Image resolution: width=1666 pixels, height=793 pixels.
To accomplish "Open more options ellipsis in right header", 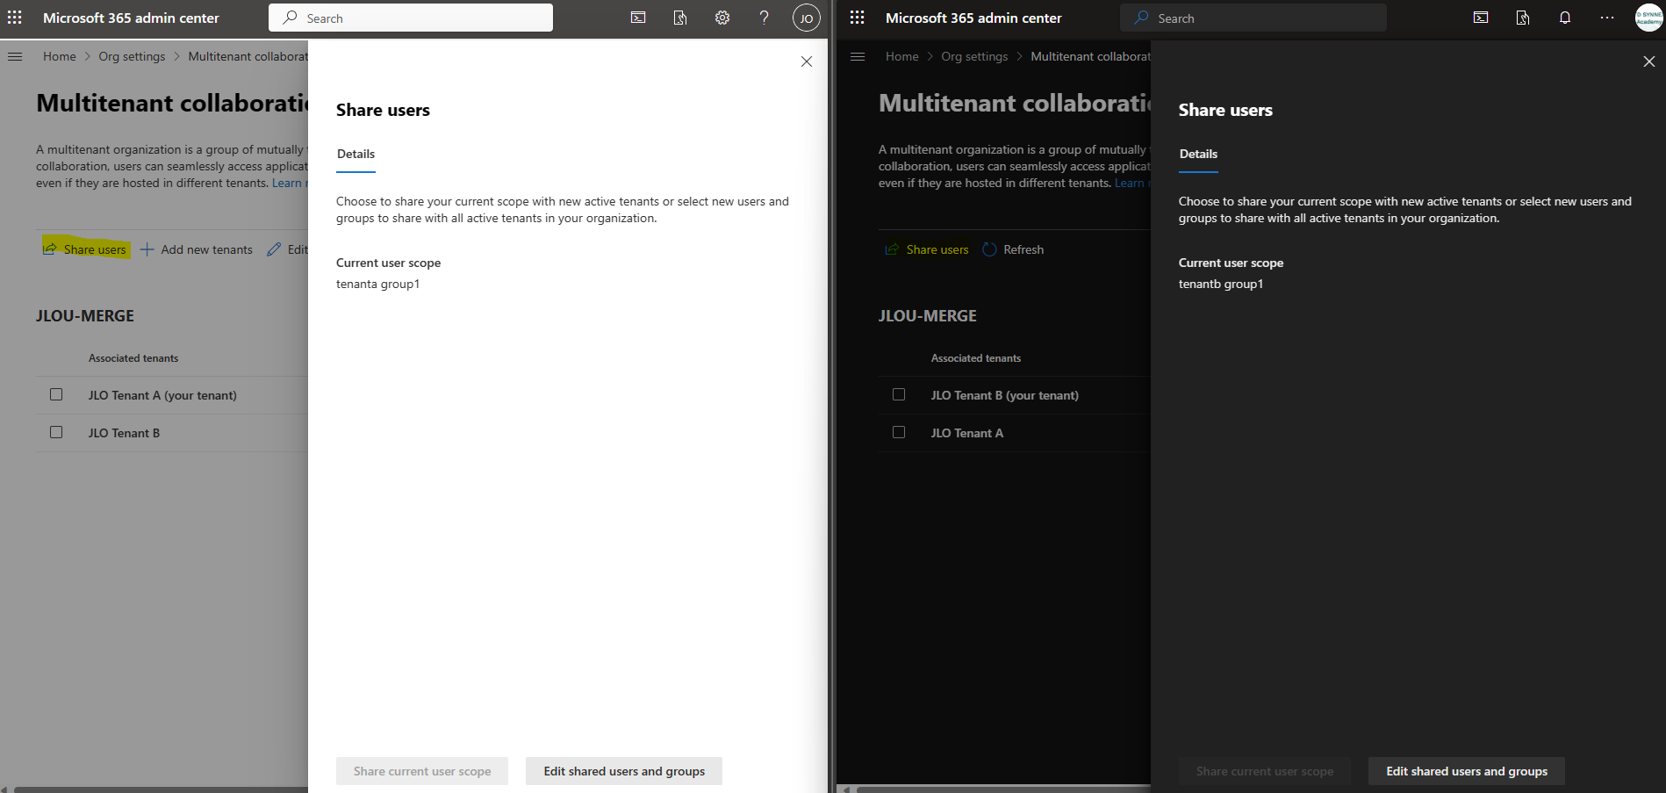I will coord(1607,18).
